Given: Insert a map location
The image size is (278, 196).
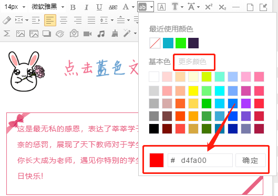Looking at the screenshot, I should click(x=74, y=33).
